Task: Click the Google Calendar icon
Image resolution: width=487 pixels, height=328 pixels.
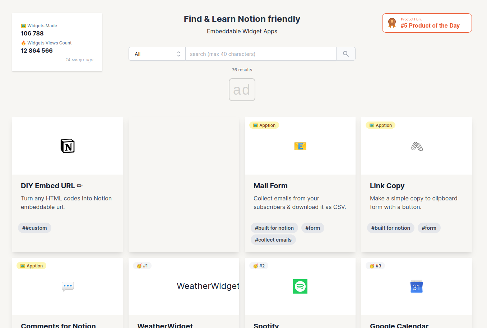Action: [x=417, y=286]
